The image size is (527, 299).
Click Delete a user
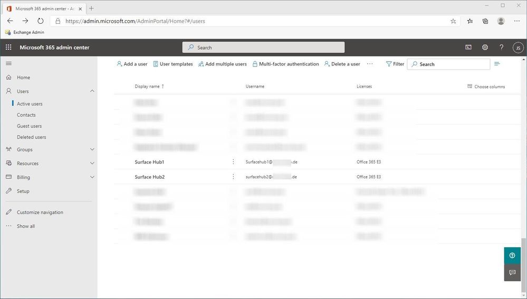[342, 64]
